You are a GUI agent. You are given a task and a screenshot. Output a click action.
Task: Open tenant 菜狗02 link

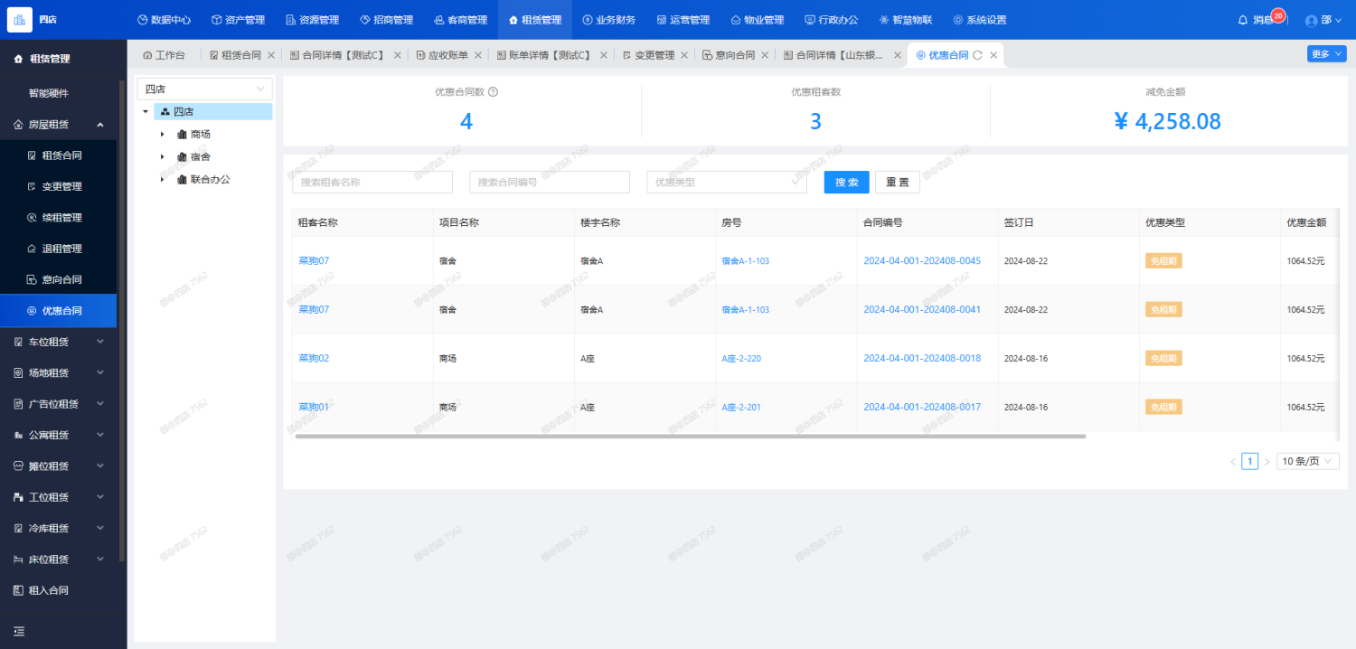pyautogui.click(x=314, y=358)
